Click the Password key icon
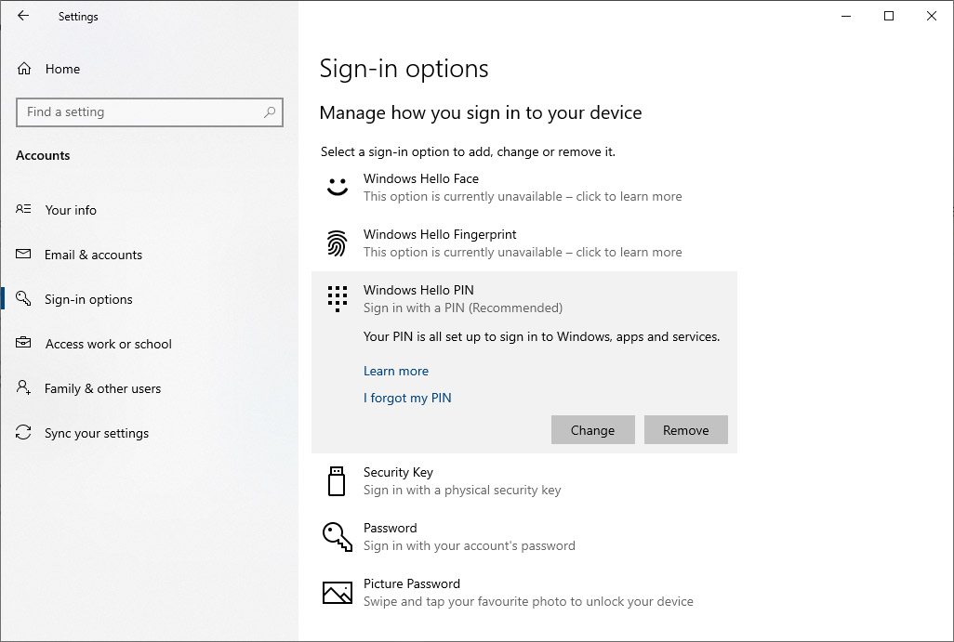 tap(338, 536)
